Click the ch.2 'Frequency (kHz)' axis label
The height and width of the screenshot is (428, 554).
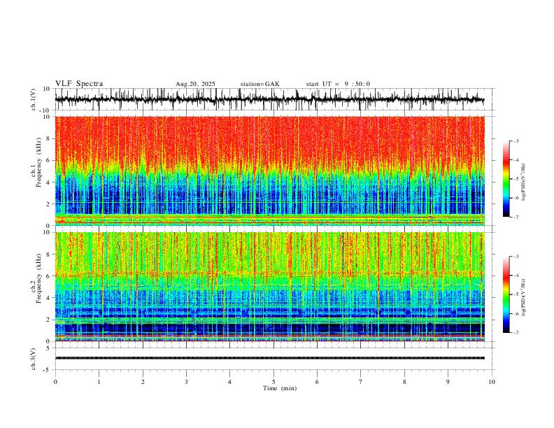38,278
